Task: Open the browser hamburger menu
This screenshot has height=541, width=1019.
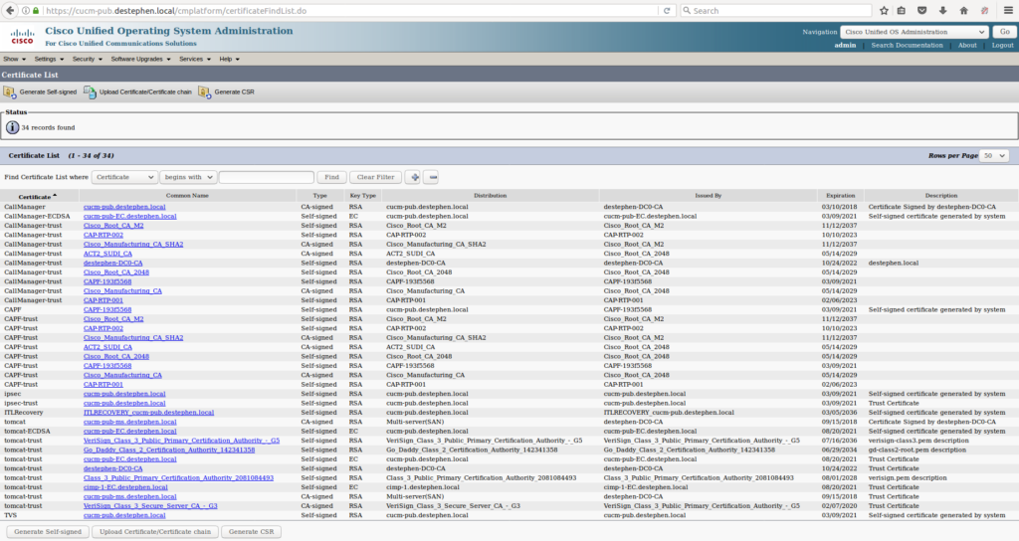Action: pyautogui.click(x=1008, y=10)
